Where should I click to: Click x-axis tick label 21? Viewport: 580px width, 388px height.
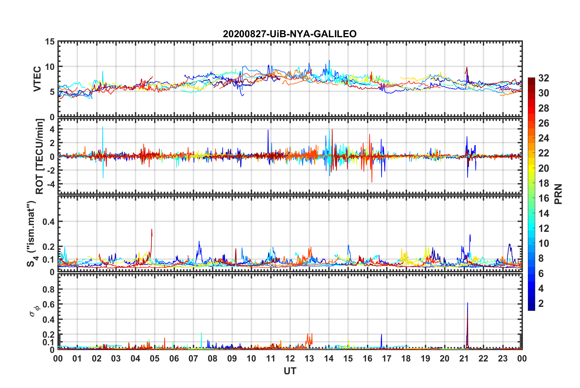point(464,358)
